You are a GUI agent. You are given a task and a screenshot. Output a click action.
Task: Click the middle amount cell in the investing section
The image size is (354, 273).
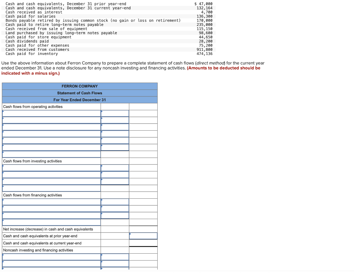[115, 175]
